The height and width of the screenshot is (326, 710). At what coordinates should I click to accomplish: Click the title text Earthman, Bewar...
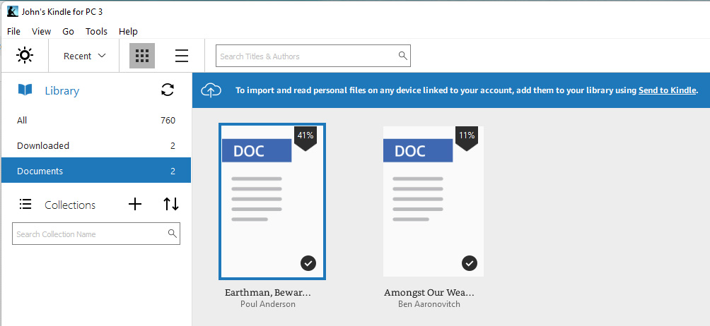tap(268, 293)
